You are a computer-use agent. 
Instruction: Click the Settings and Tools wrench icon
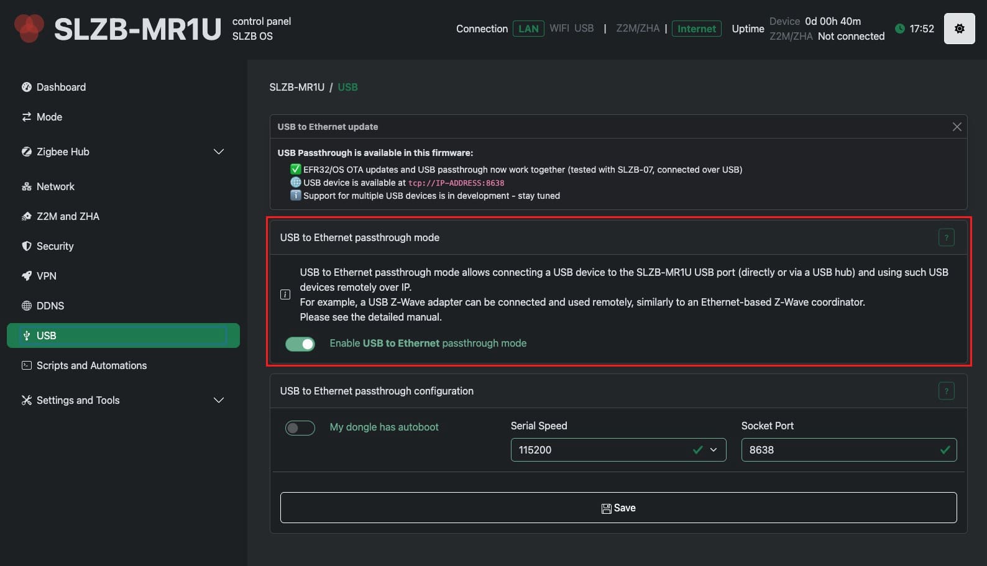click(x=26, y=400)
